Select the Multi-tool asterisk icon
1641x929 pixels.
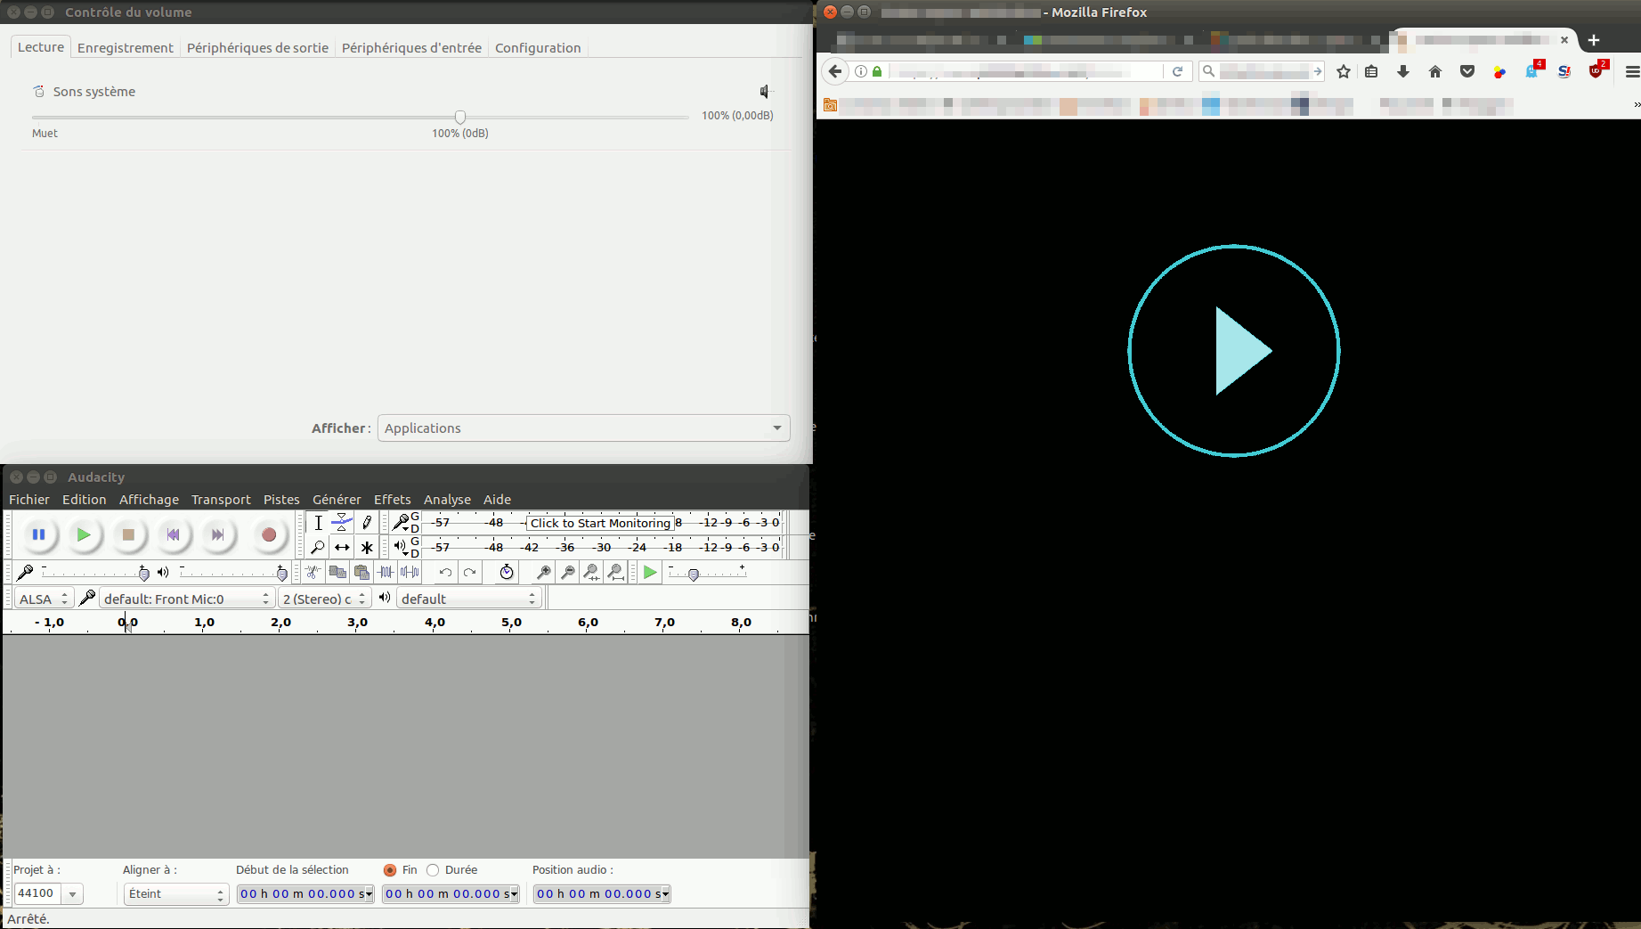367,547
